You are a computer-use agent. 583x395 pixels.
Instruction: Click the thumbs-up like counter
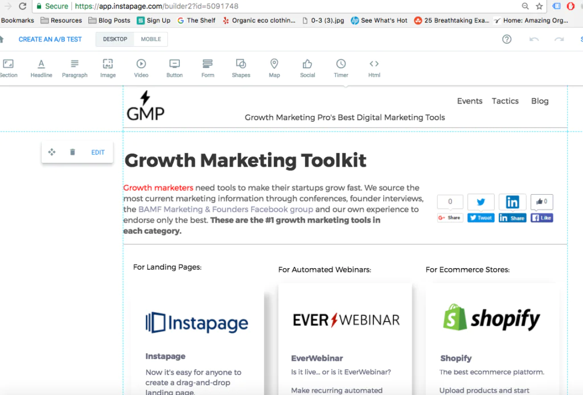coord(542,202)
